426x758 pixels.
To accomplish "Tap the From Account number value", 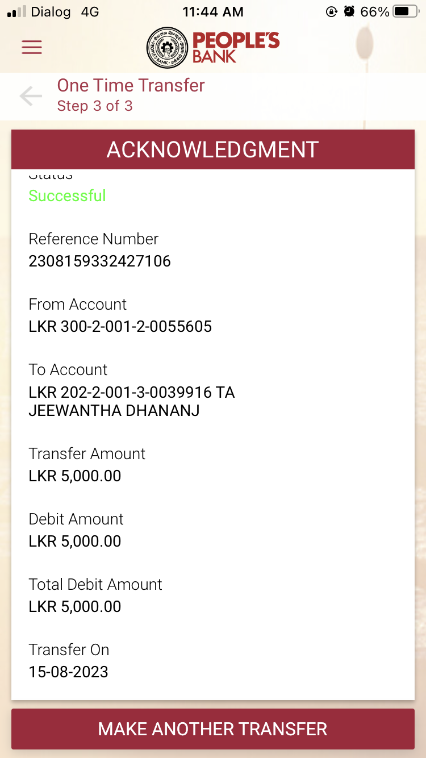I will [120, 326].
